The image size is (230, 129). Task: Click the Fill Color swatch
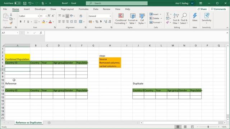pos(43,21)
